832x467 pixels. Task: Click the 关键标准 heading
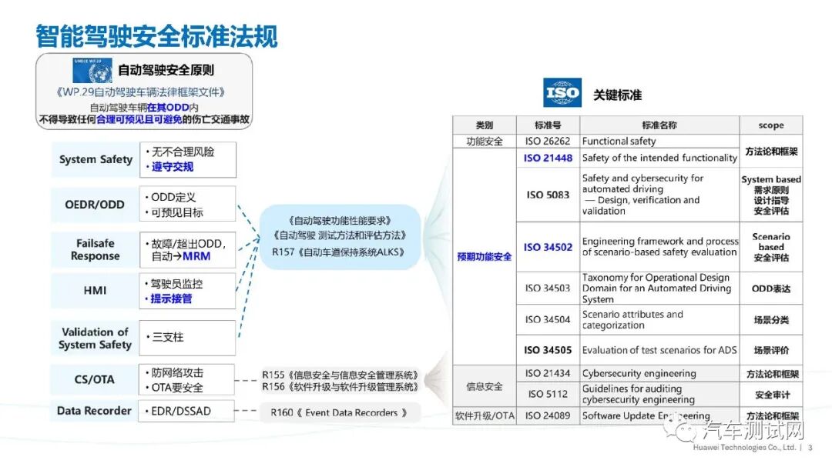click(x=618, y=95)
